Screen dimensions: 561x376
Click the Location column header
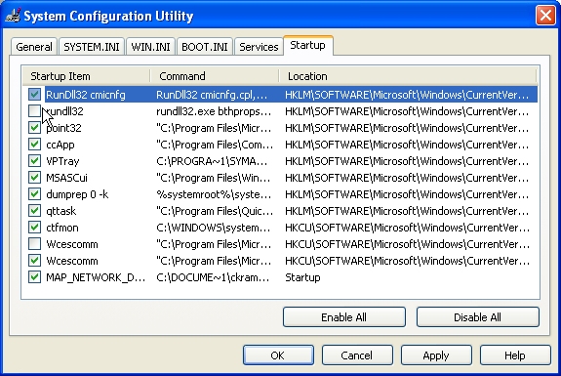[408, 76]
